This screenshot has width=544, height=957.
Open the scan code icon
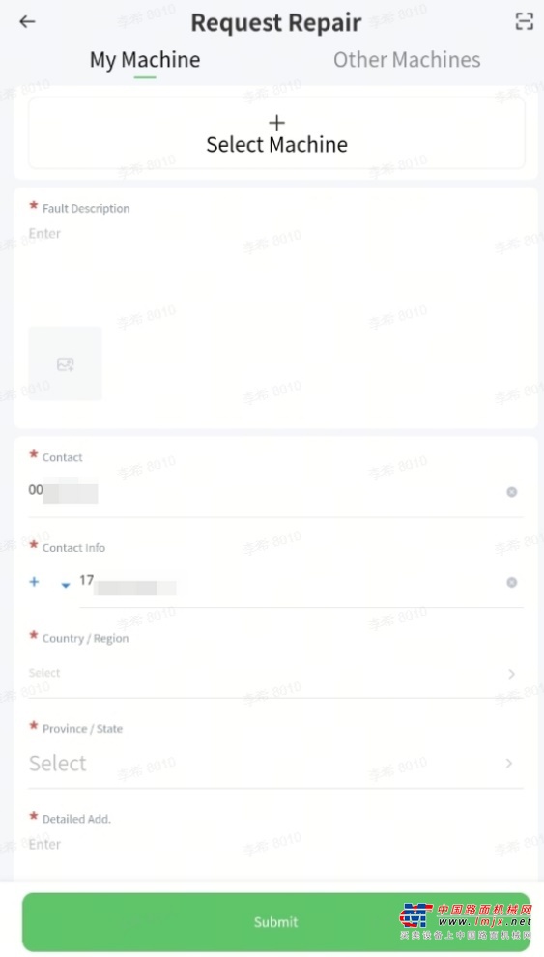(x=524, y=21)
